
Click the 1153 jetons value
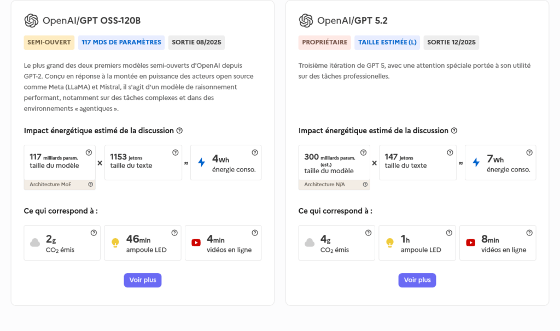126,157
